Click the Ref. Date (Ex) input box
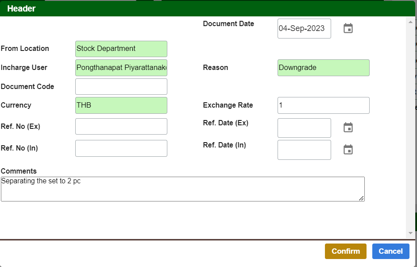 click(x=304, y=128)
